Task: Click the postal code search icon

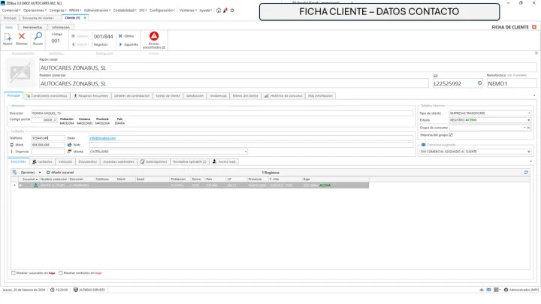Action: 56,119
